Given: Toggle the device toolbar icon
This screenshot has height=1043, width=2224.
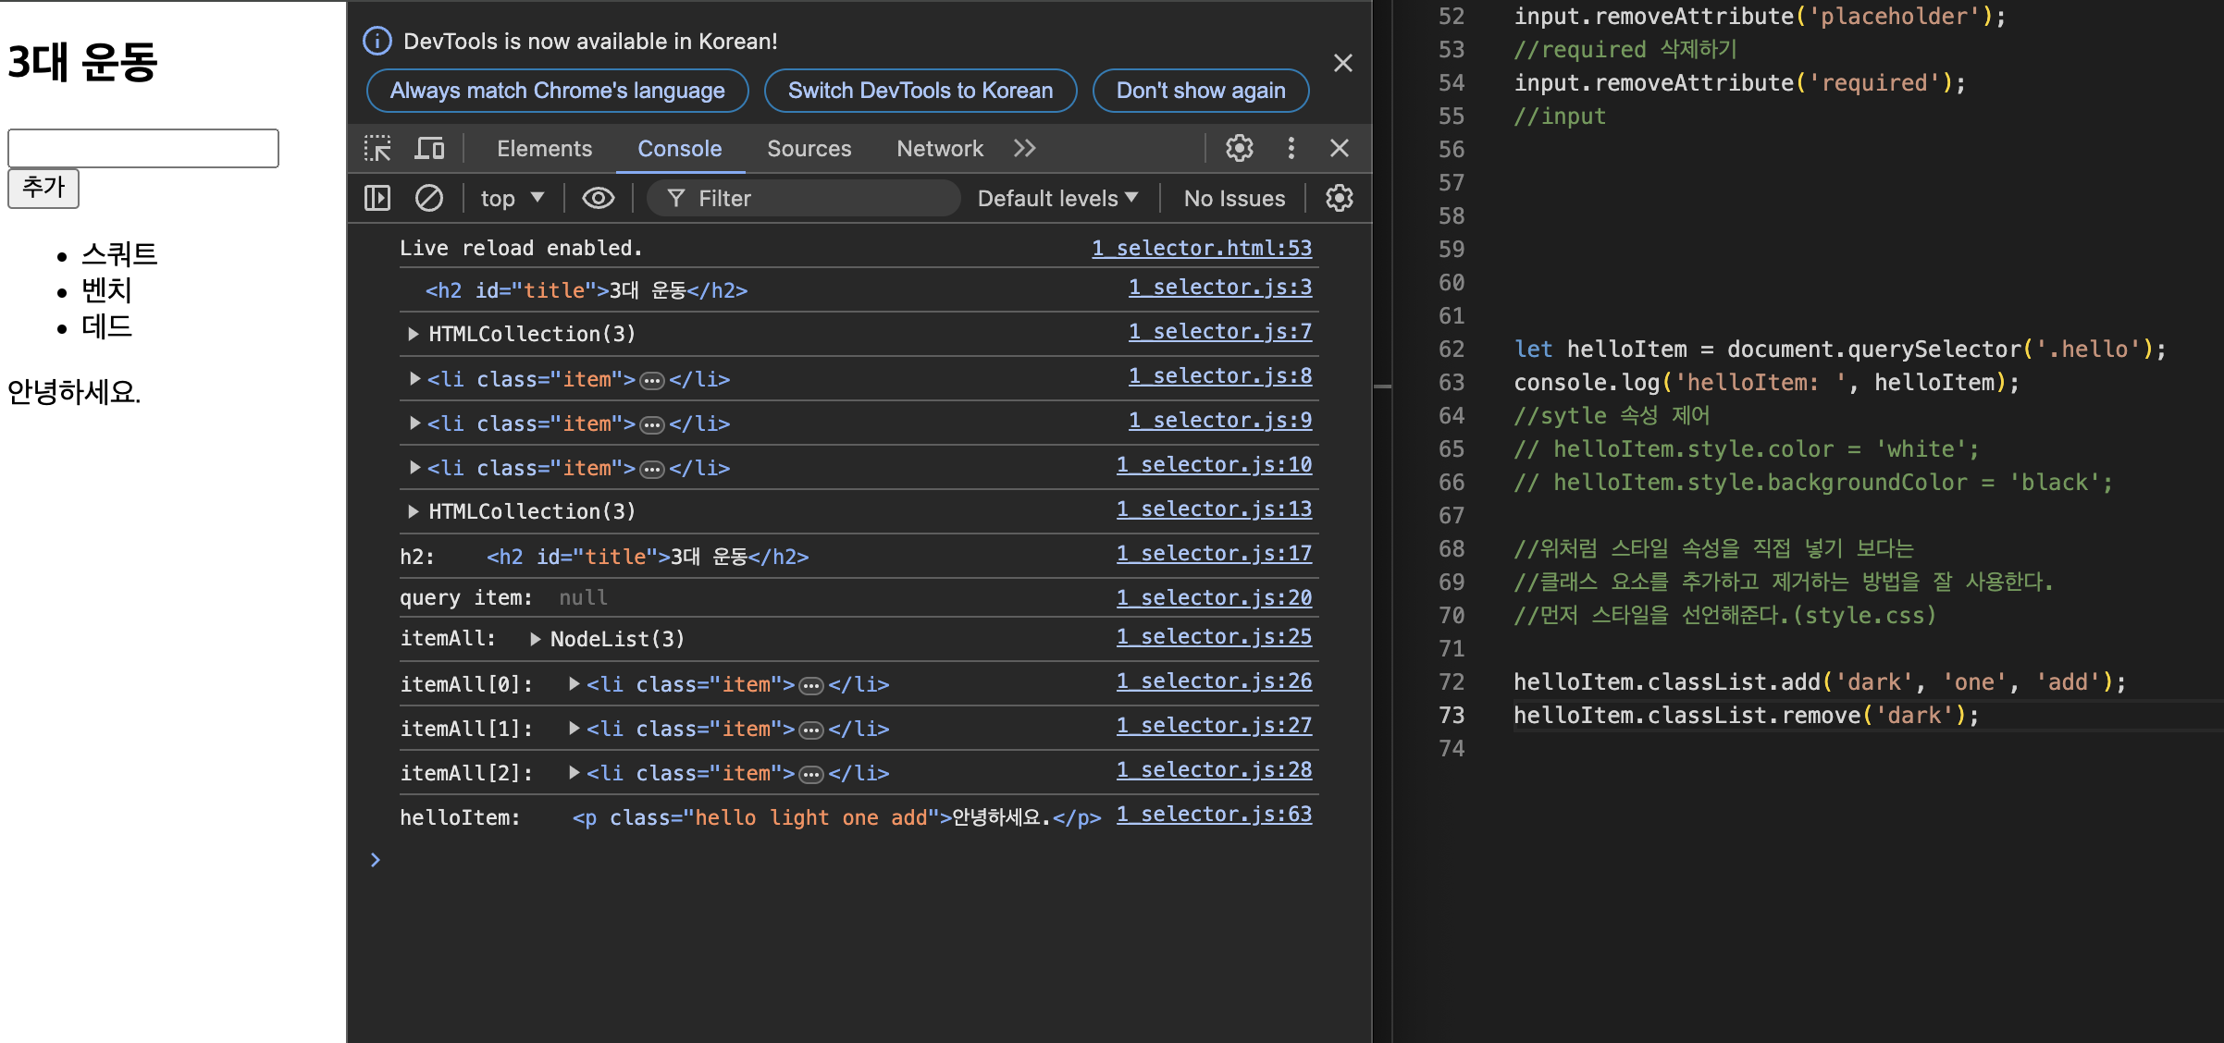Looking at the screenshot, I should (429, 149).
